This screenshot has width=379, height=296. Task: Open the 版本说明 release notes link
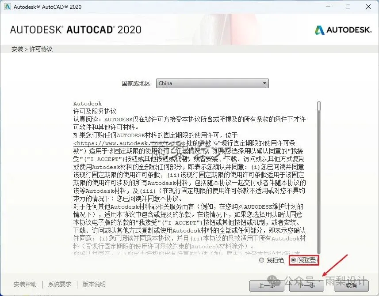coord(94,284)
